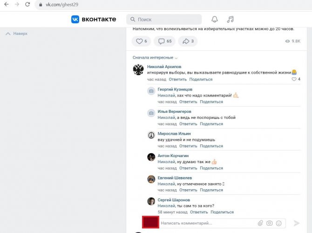The height and width of the screenshot is (233, 312).
Task: Like Николай Архипов's comment heart
Action: coord(294,79)
